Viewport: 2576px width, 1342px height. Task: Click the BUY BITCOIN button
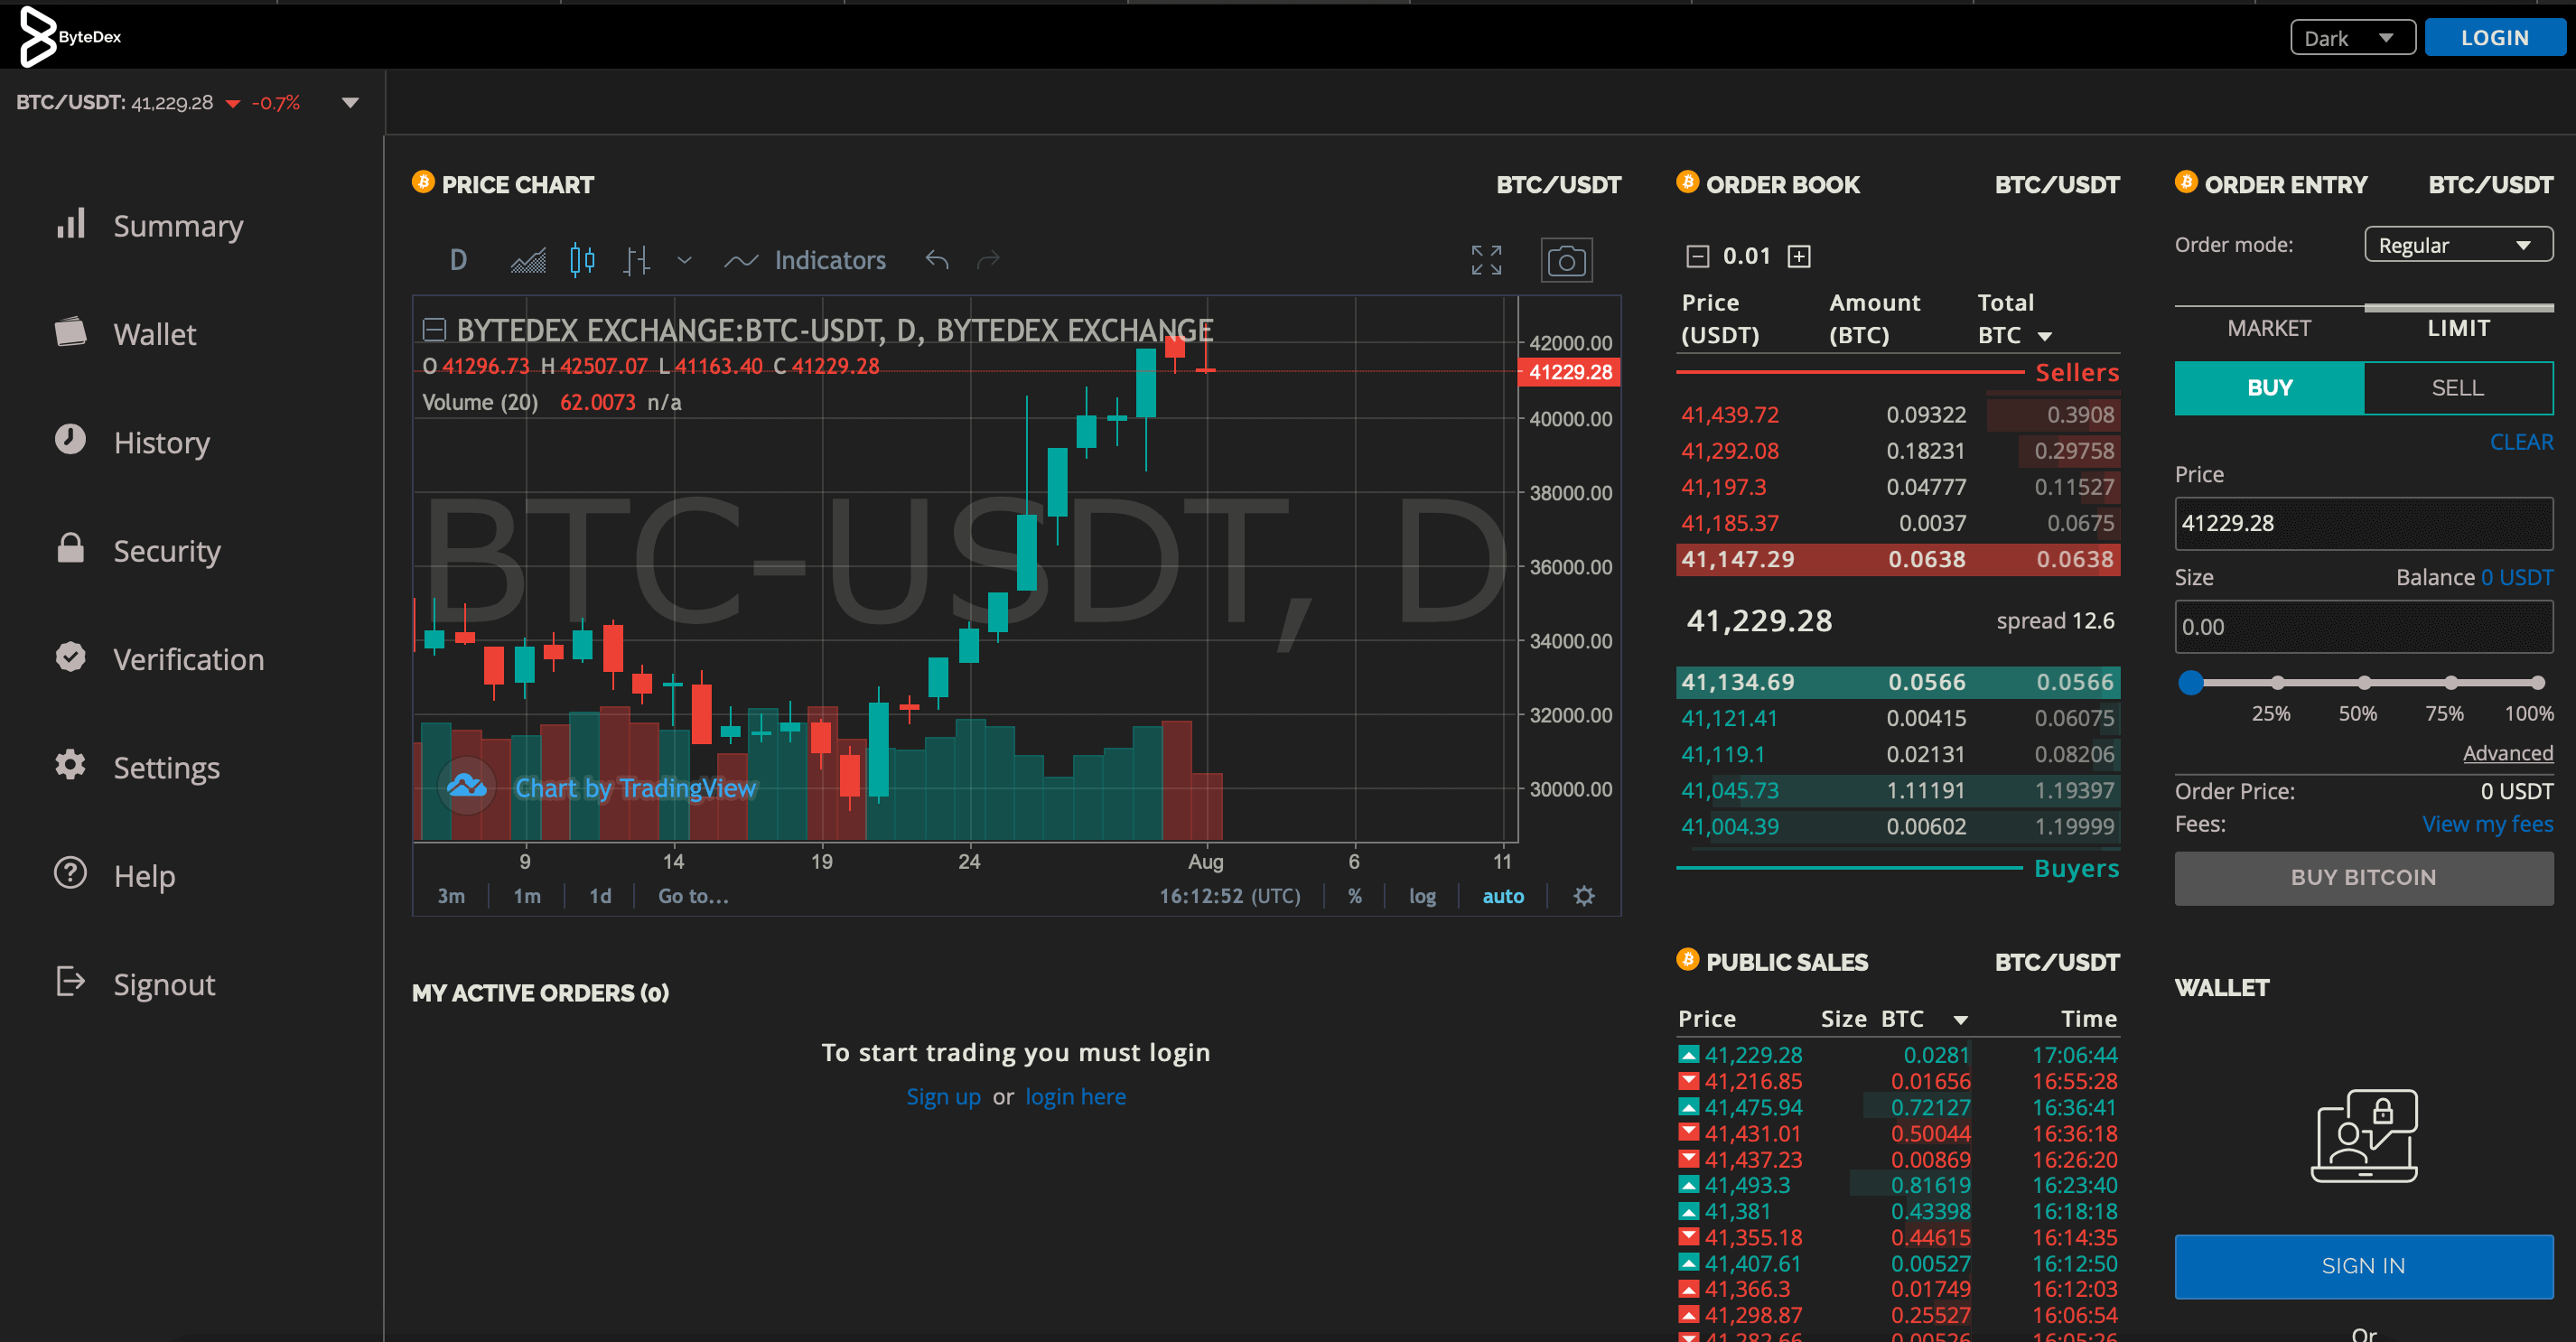pyautogui.click(x=2362, y=878)
